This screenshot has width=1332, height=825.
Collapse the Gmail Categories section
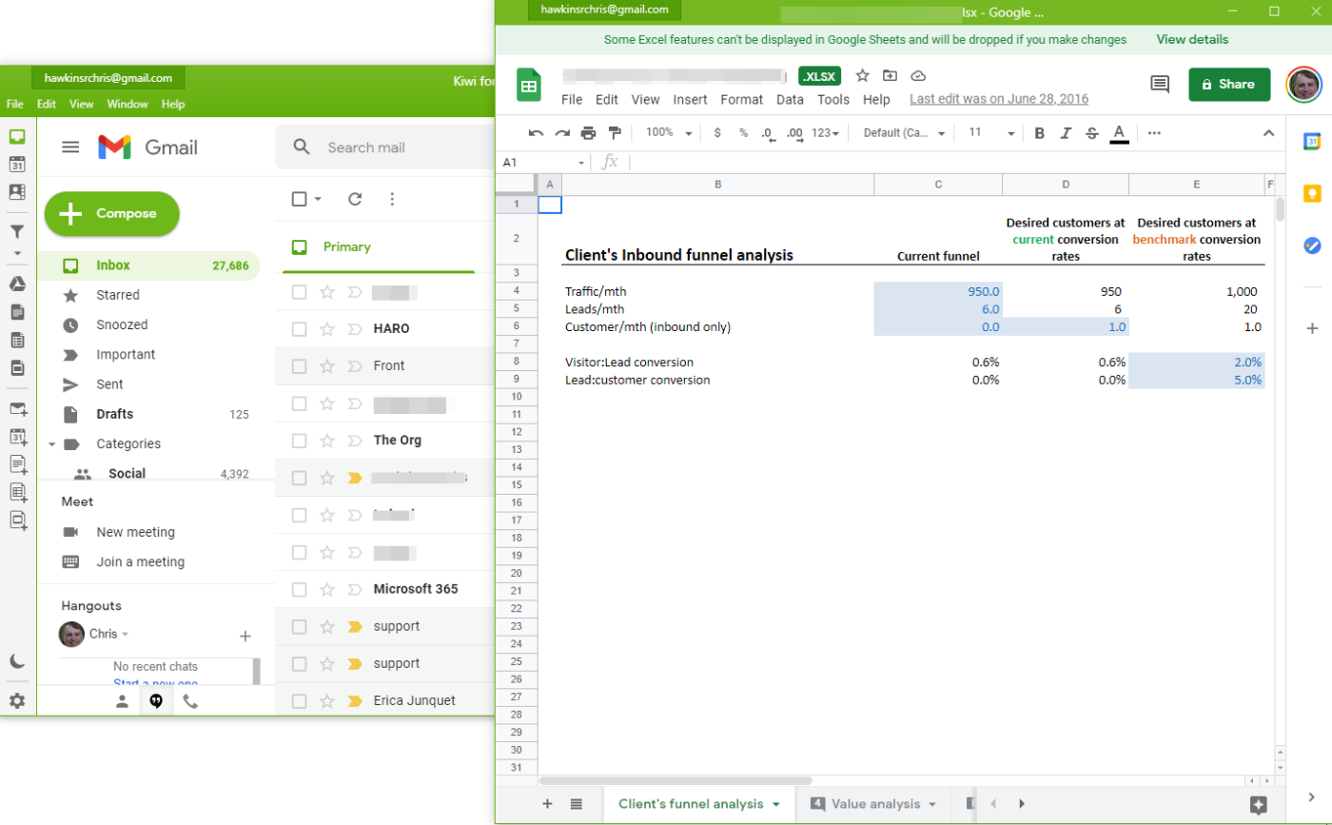click(53, 444)
